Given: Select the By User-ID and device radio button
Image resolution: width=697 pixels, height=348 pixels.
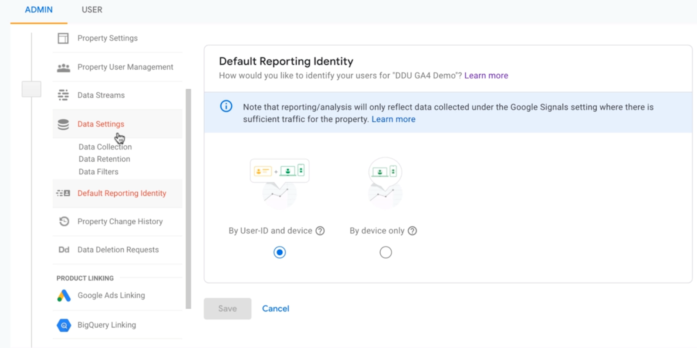Looking at the screenshot, I should pos(280,252).
